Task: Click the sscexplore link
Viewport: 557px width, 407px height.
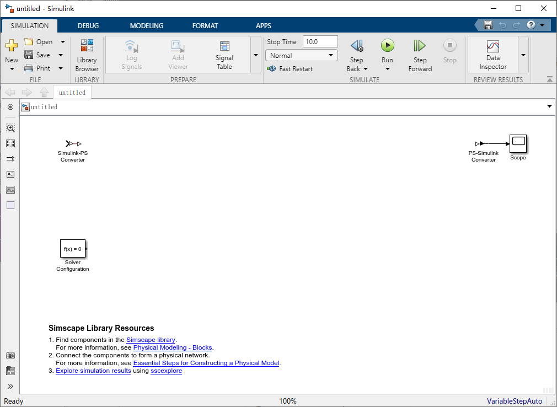Action: pos(166,371)
